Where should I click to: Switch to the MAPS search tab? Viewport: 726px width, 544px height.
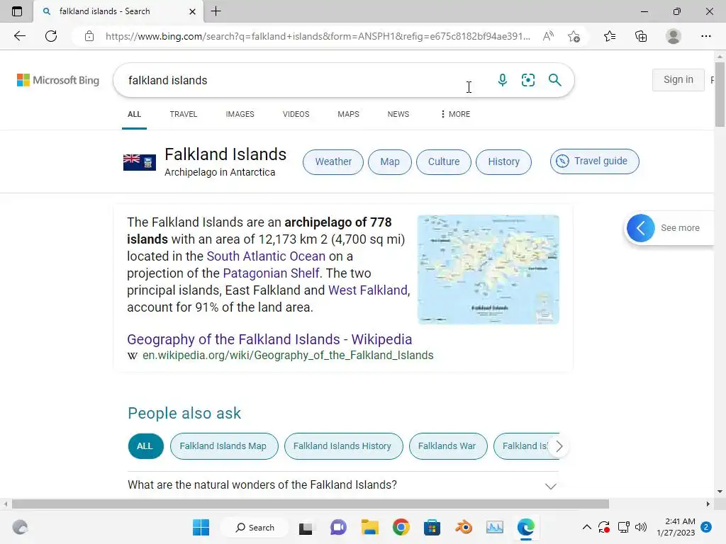(348, 114)
